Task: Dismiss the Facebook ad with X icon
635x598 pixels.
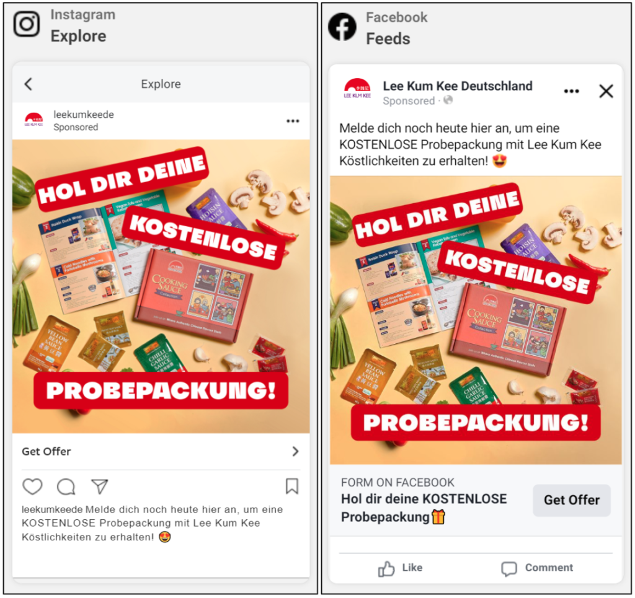Action: [x=606, y=91]
